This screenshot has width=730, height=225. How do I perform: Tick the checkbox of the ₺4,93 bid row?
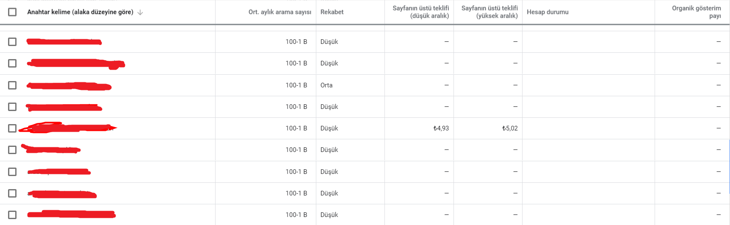[12, 128]
